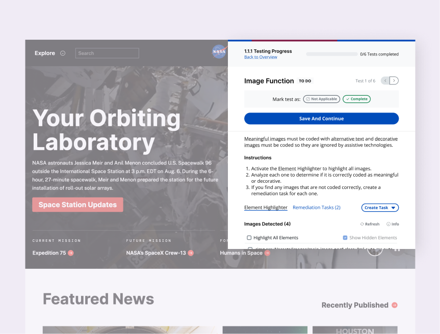This screenshot has width=440, height=334.
Task: Click the 'Meaningful images' glossary term
Action: point(265,138)
